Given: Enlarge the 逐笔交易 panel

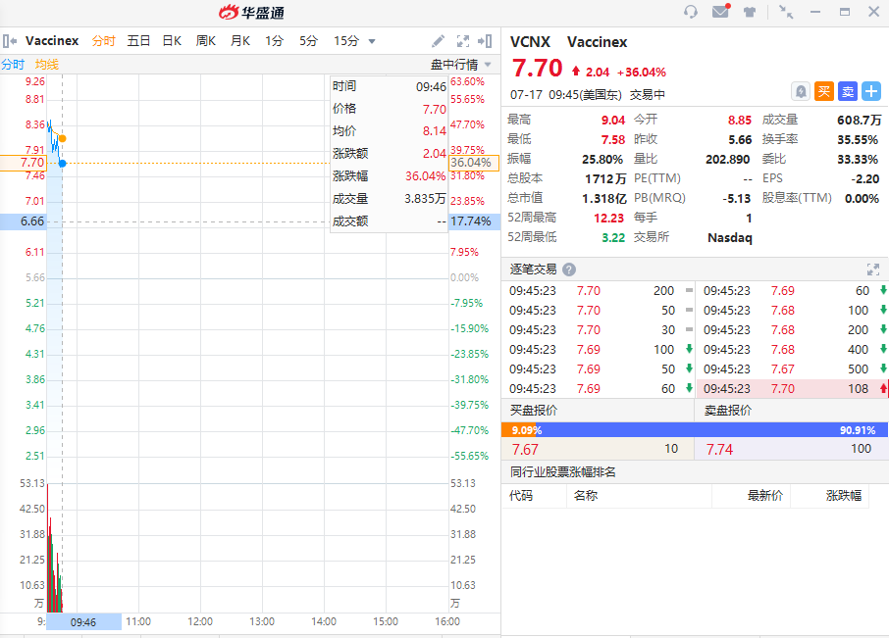Looking at the screenshot, I should (x=873, y=270).
